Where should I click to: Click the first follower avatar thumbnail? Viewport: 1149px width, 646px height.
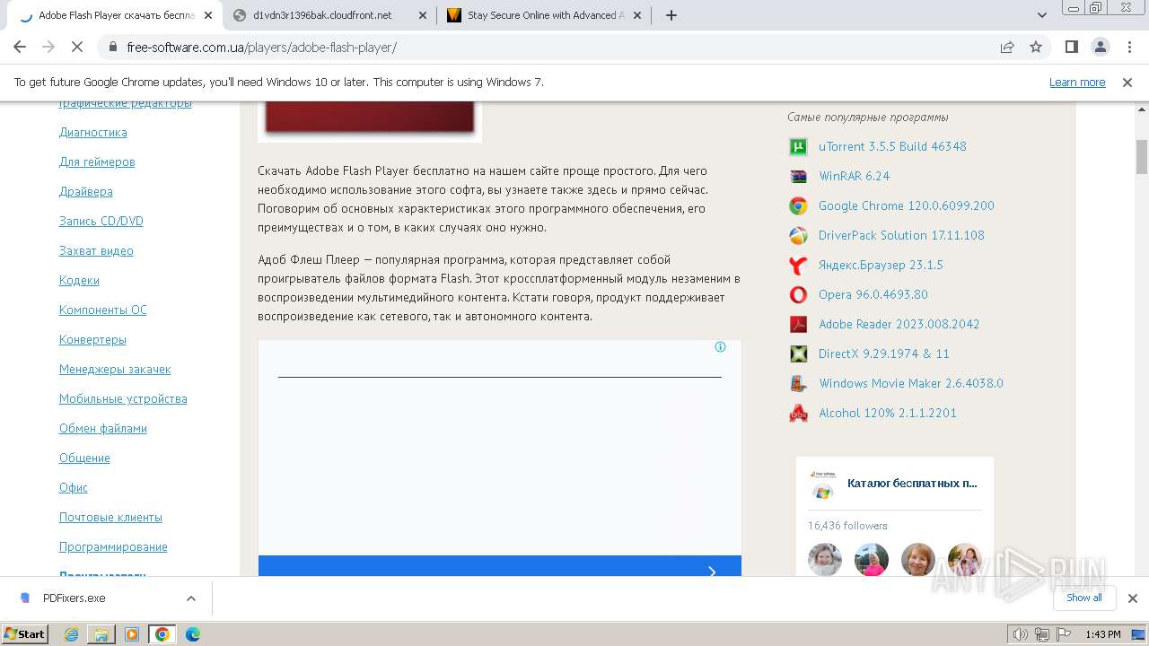(825, 560)
